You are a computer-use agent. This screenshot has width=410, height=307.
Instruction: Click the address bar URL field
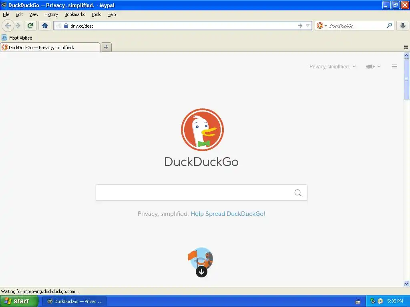[183, 26]
